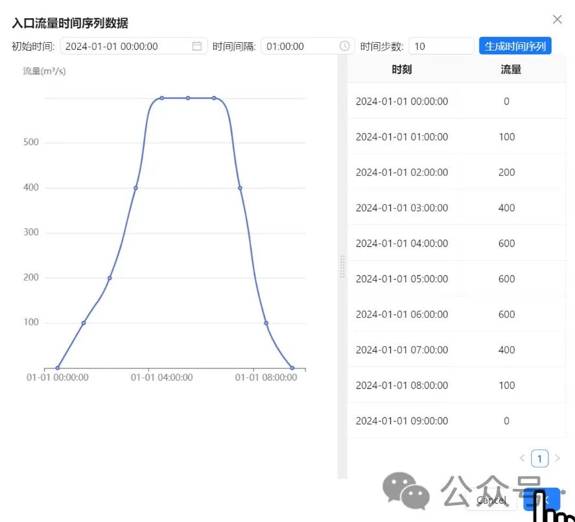Image resolution: width=575 pixels, height=522 pixels.
Task: Select row 2024-01-01 05:00:00
Action: pyautogui.click(x=456, y=279)
